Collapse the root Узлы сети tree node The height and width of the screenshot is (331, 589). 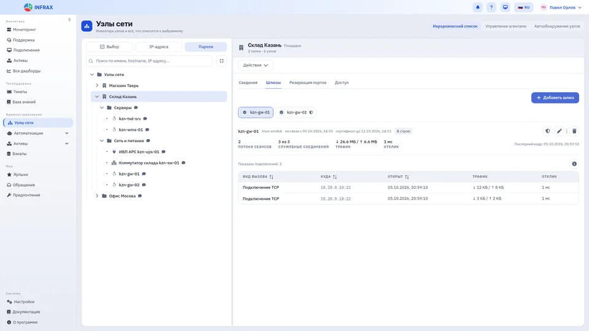(92, 75)
